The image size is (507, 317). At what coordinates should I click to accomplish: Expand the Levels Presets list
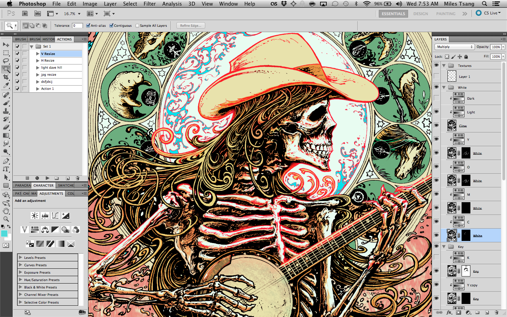20,257
